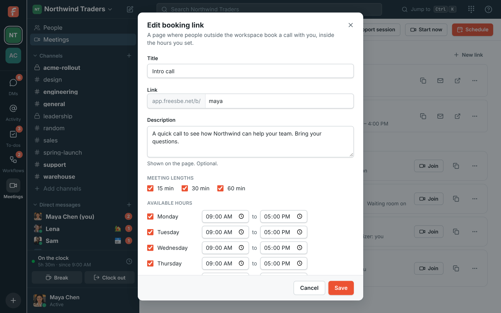Open the Activity section
This screenshot has width=501, height=313.
(x=13, y=113)
